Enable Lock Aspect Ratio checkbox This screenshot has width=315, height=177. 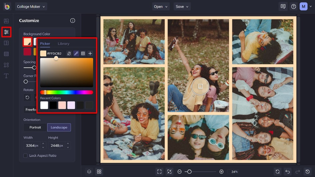[x=25, y=156]
